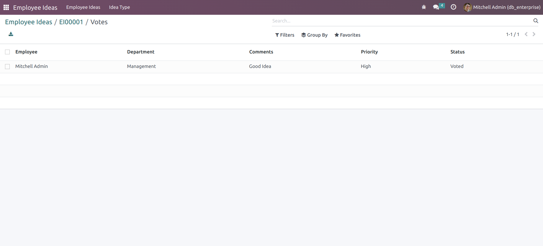Sort by the Employee column header
Viewport: 543px width, 246px height.
click(x=26, y=52)
